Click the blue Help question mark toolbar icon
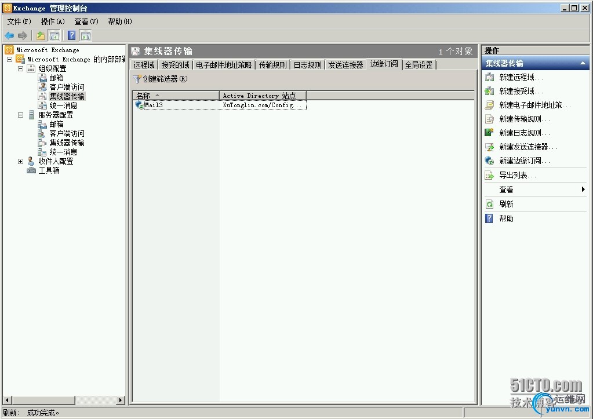This screenshot has width=593, height=419. 71,35
